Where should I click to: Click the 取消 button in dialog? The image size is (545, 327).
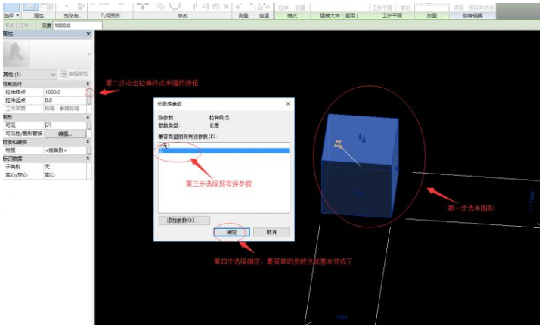270,232
